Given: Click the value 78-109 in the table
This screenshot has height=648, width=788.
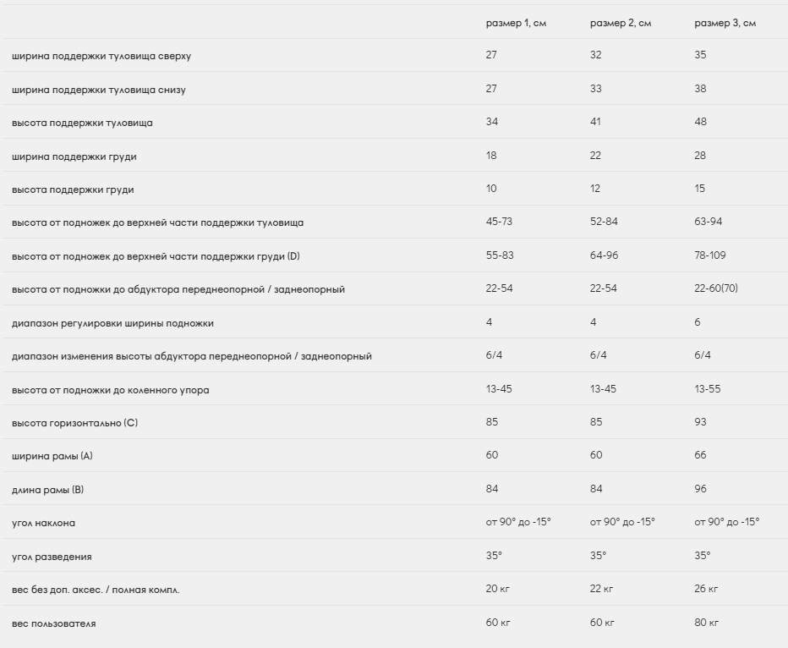Looking at the screenshot, I should point(710,255).
